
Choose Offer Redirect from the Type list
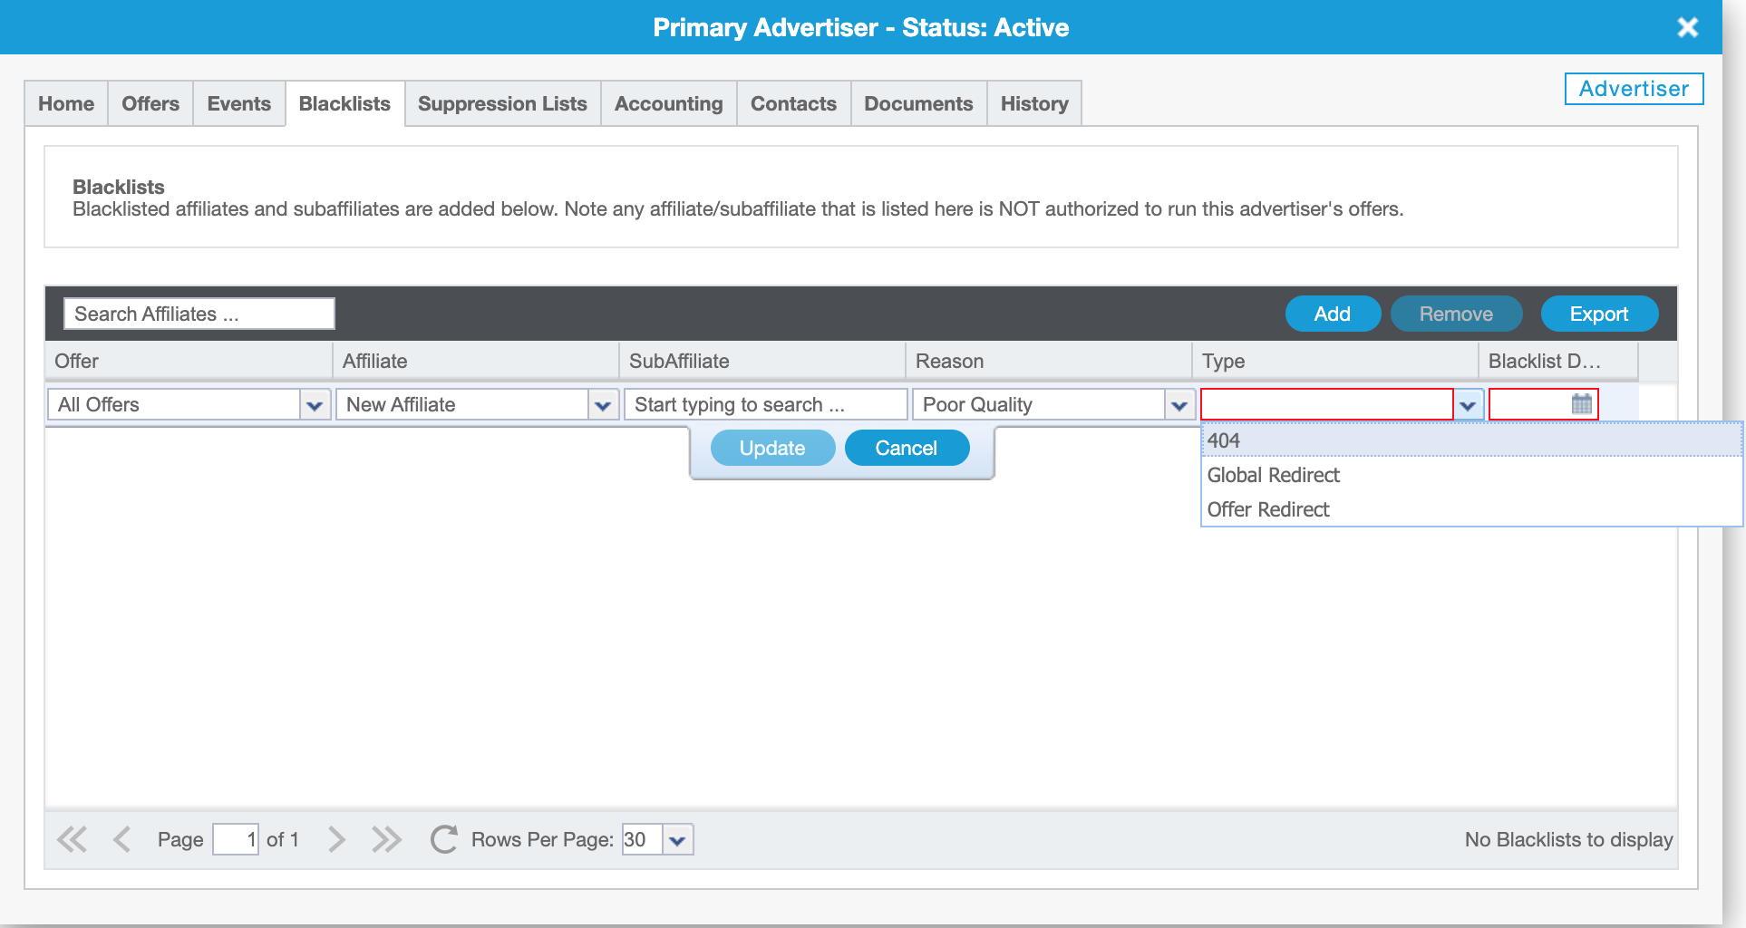coord(1471,509)
